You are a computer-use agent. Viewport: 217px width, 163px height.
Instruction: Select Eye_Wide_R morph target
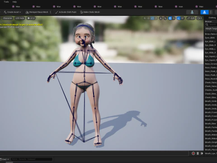[210, 53]
